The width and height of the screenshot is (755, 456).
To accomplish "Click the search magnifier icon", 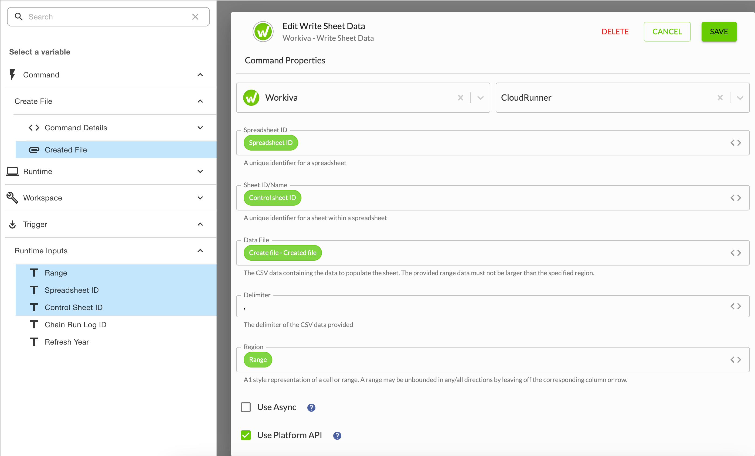I will click(19, 16).
